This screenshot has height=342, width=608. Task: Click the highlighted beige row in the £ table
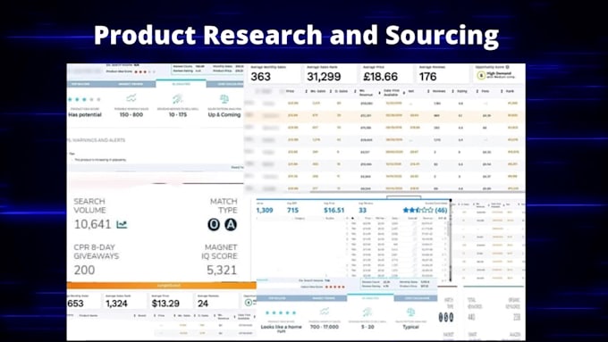384,115
